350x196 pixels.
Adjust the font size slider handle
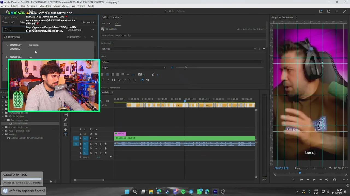coord(186,68)
